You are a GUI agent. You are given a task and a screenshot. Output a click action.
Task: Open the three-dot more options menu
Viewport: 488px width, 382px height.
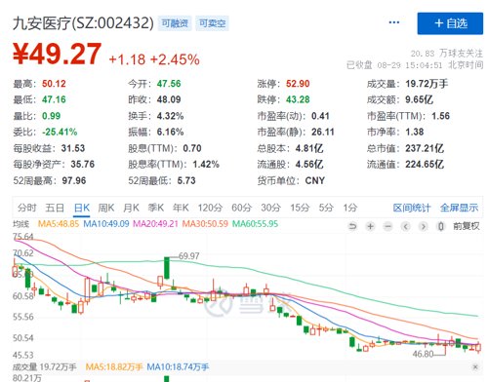(394, 22)
